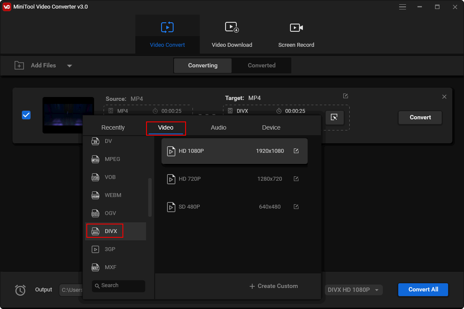Open the Screen Record module
This screenshot has width=464, height=309.
pyautogui.click(x=296, y=34)
